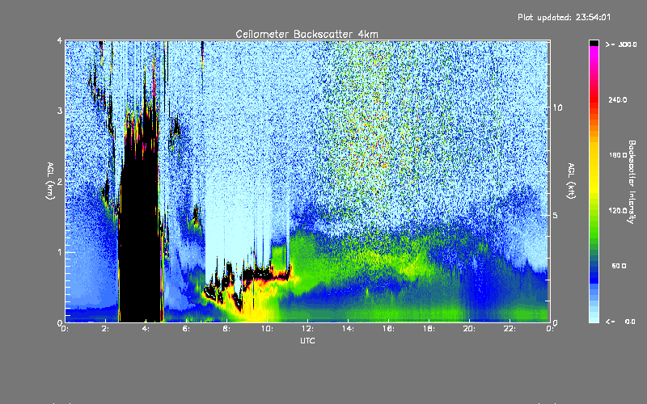
Task: Click the yellow segment of the colorbar
Action: (x=594, y=171)
